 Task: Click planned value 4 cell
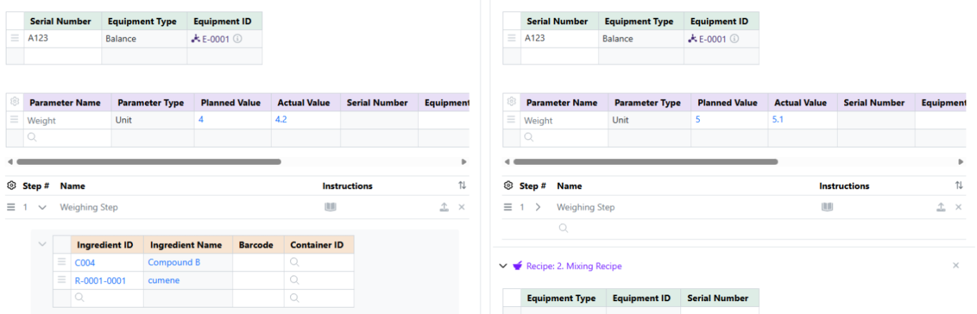point(232,120)
